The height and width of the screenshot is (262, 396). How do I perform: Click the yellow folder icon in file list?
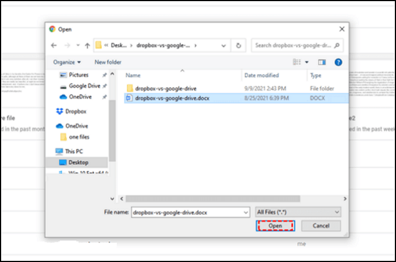130,88
